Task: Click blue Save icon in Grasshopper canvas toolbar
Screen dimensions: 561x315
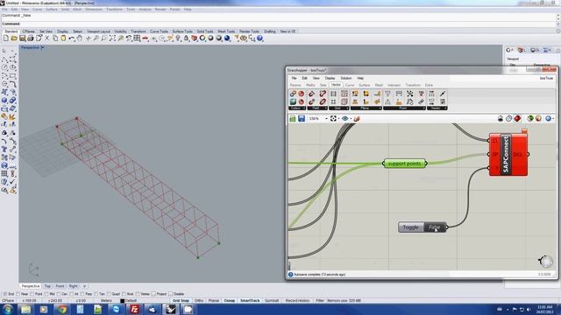Action: [302, 119]
